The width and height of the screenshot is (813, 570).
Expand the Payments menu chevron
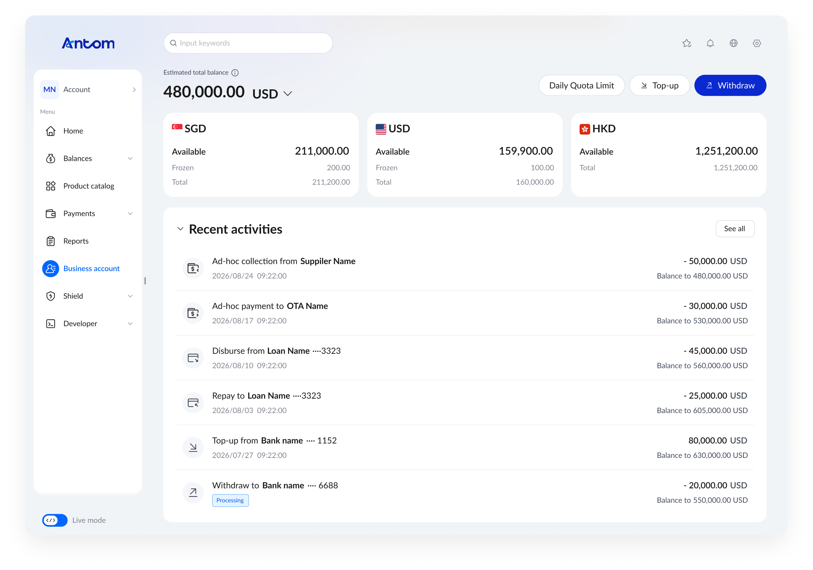point(130,213)
